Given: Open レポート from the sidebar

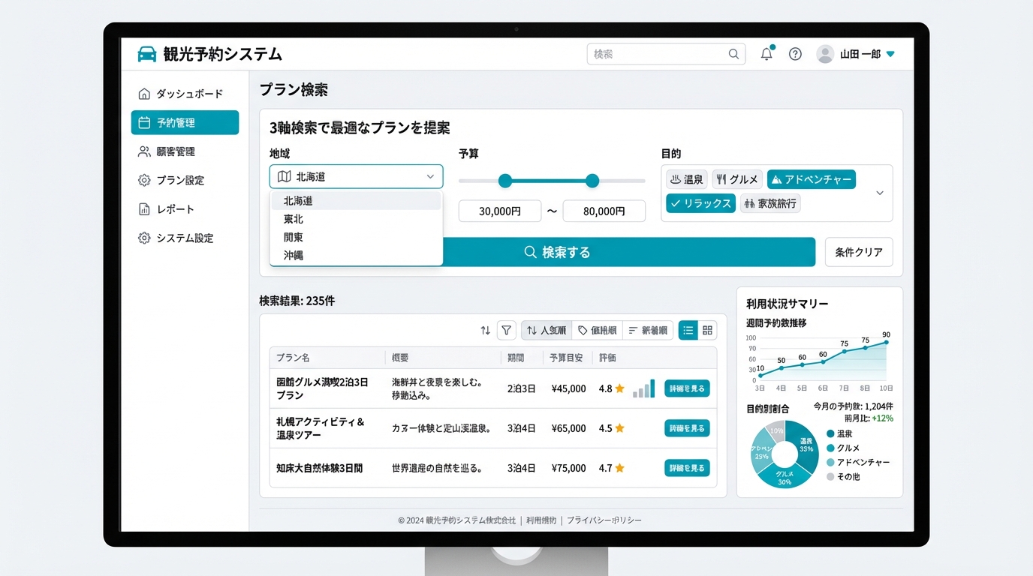Looking at the screenshot, I should click(174, 208).
